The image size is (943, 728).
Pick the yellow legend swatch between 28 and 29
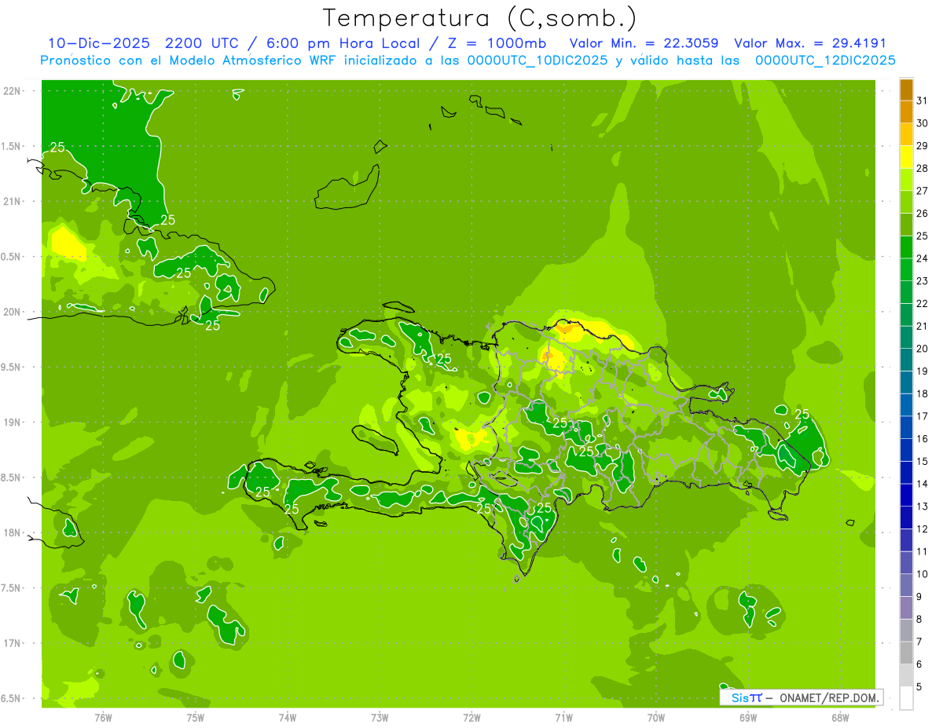pyautogui.click(x=906, y=157)
